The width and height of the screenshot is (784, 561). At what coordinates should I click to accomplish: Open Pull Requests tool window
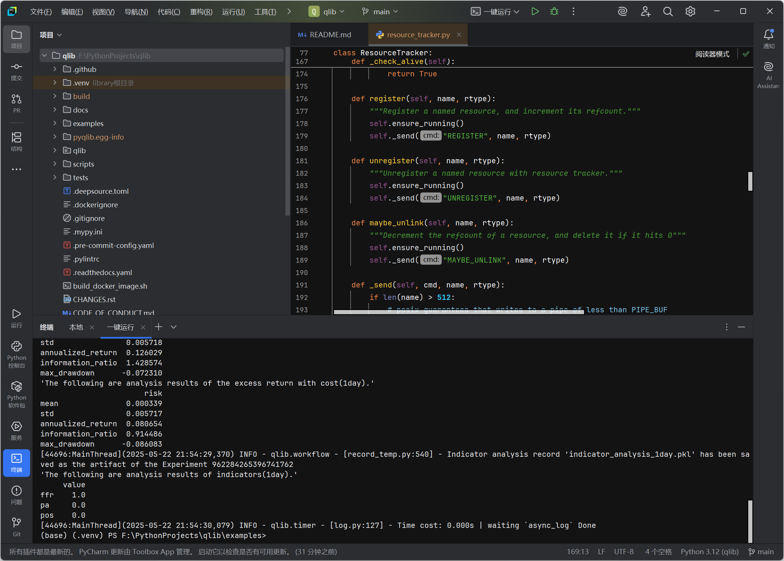pyautogui.click(x=17, y=103)
